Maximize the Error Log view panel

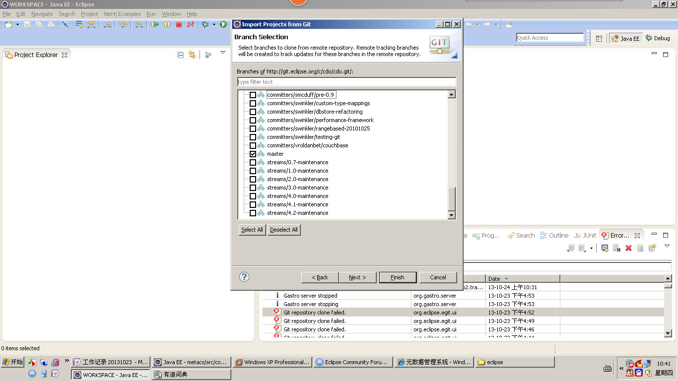pos(666,235)
